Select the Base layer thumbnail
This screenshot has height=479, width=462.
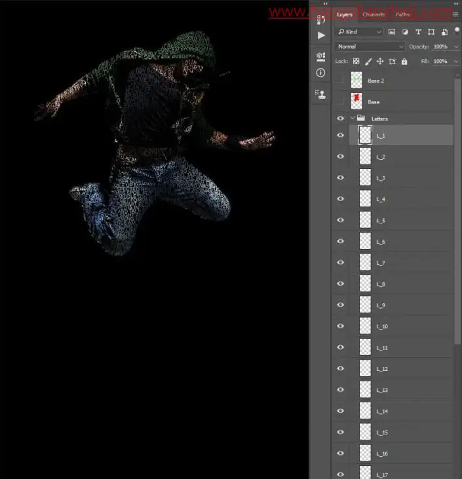356,102
